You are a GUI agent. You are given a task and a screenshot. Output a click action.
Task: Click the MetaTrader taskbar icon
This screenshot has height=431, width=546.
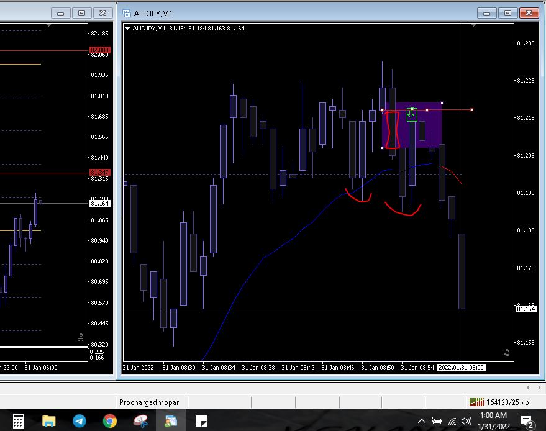[171, 421]
